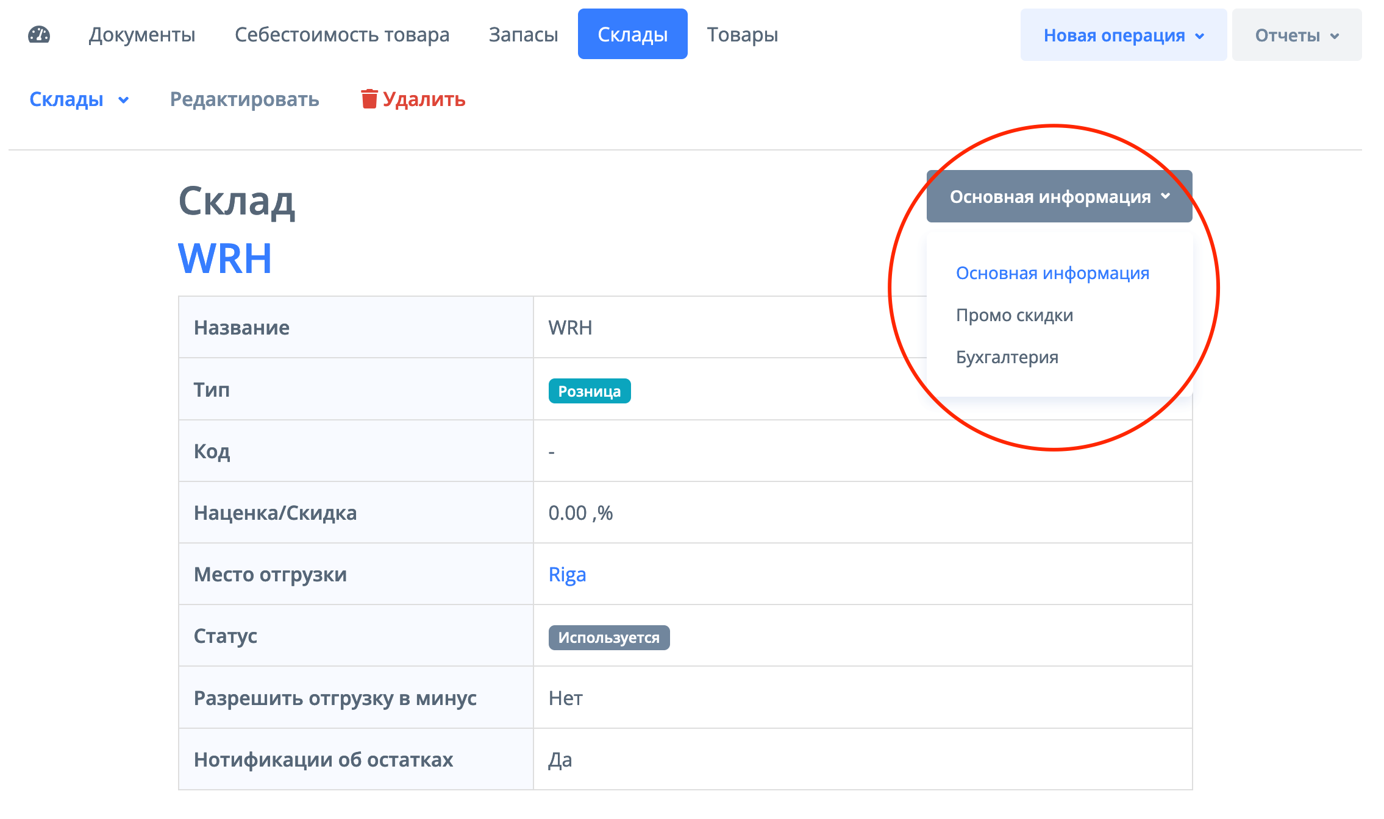Click the dashboard gauge icon
This screenshot has height=819, width=1384.
(39, 35)
